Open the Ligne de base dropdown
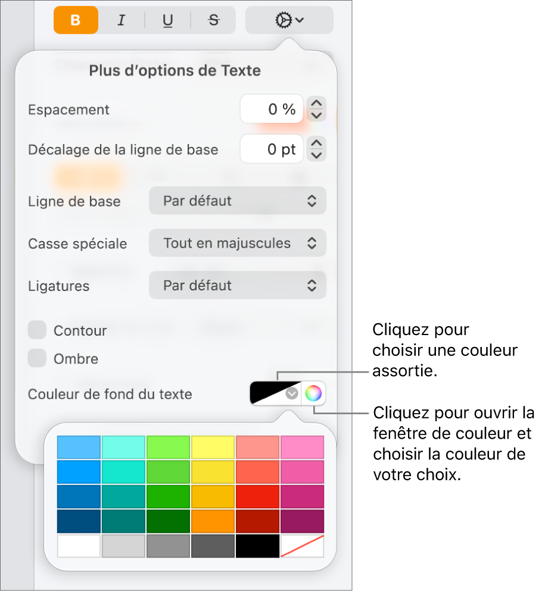The image size is (542, 591). pyautogui.click(x=237, y=201)
